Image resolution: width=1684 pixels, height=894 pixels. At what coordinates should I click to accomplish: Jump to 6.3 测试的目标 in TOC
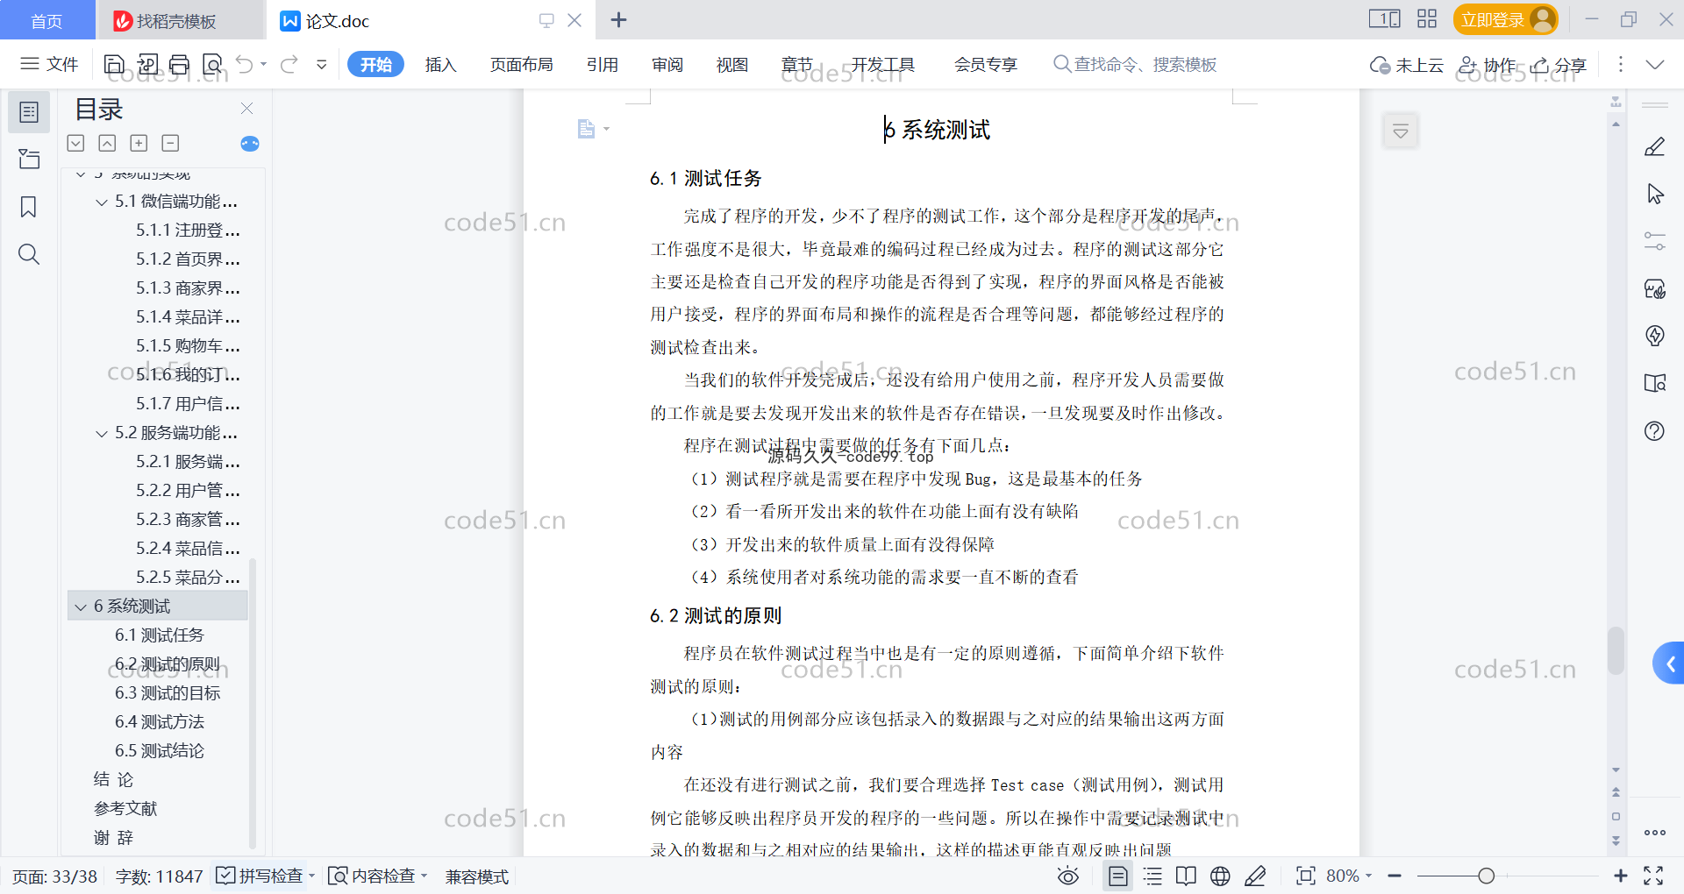click(x=168, y=693)
